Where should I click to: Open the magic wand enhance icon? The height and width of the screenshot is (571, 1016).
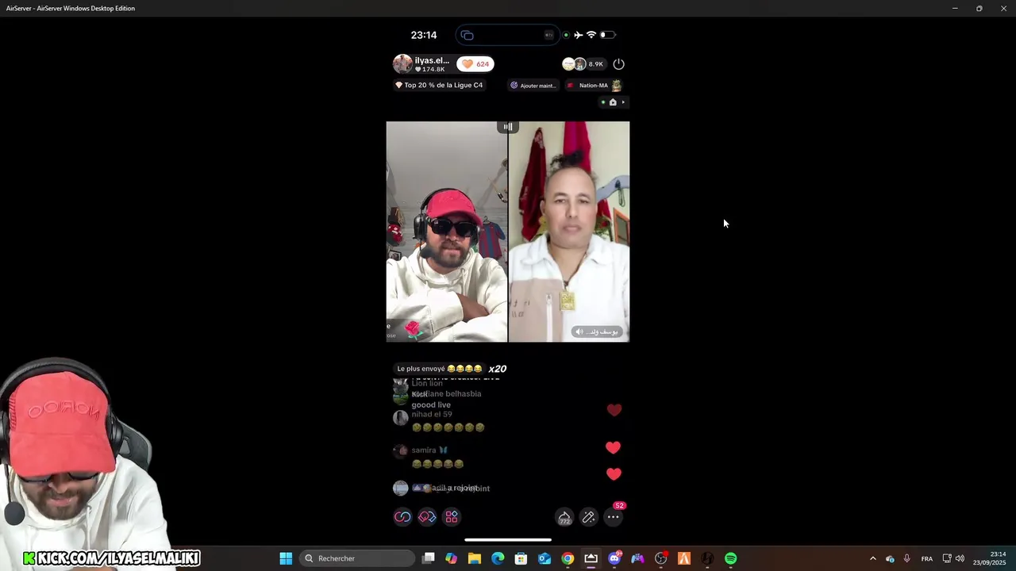pyautogui.click(x=589, y=517)
